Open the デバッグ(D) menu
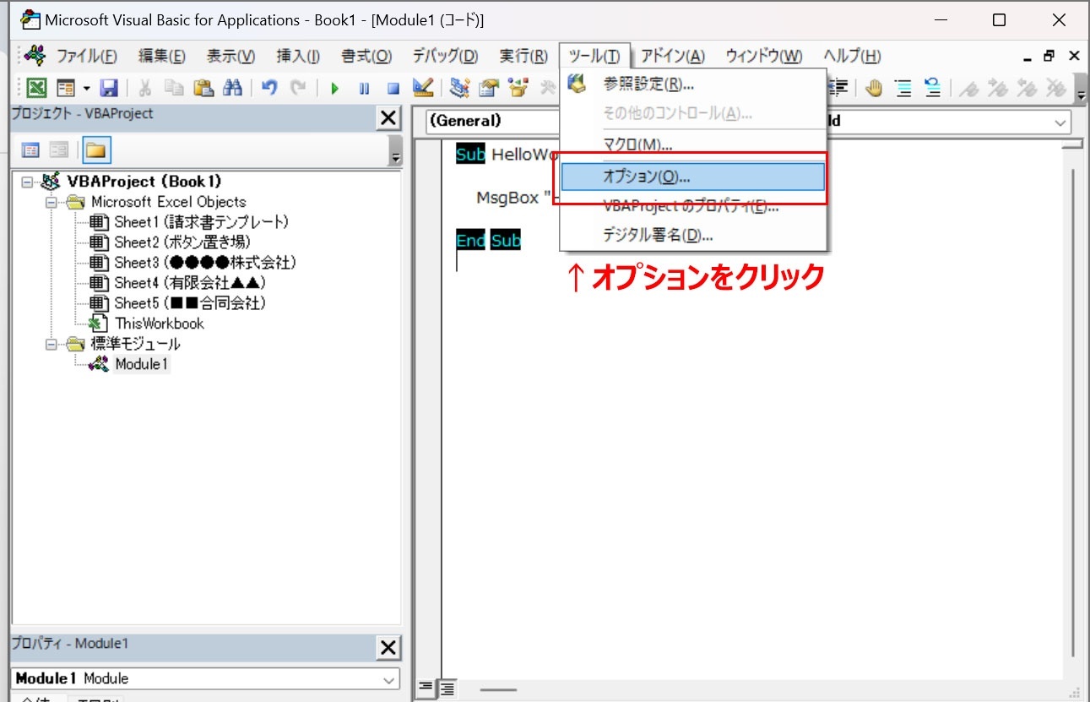Screen dimensions: 1090x702 445,56
